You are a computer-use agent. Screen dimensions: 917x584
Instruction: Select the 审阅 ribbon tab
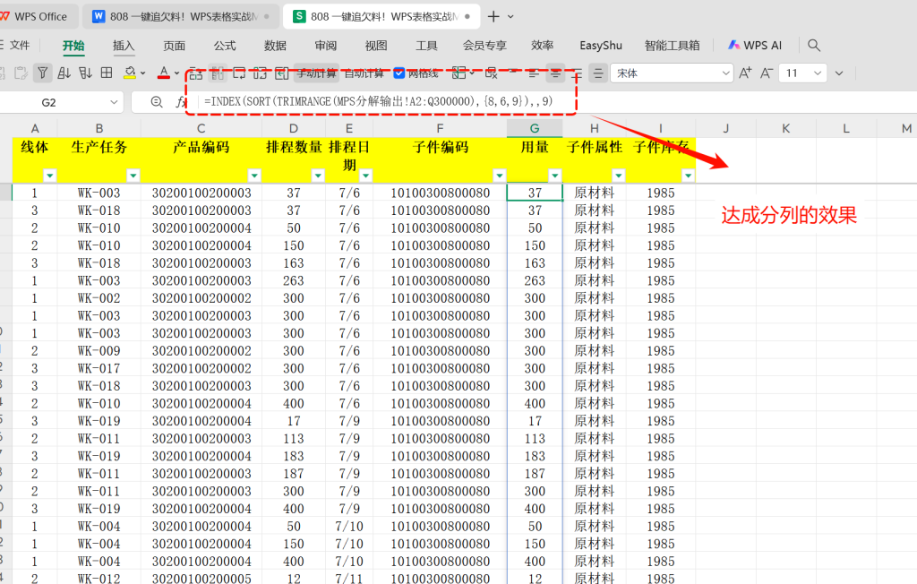[326, 45]
